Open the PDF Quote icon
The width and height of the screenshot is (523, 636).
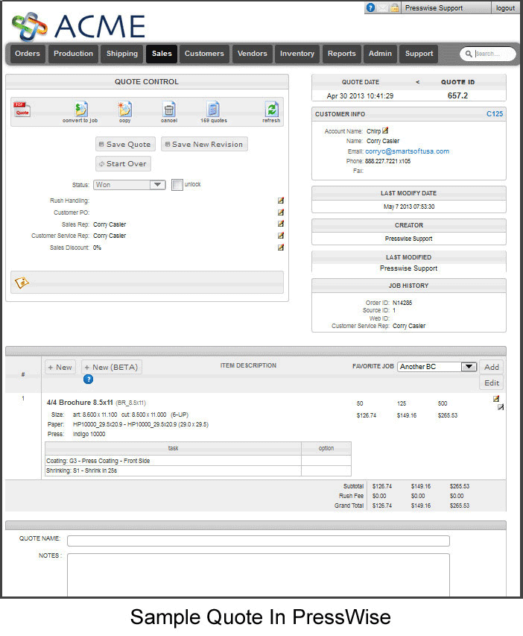tap(22, 109)
